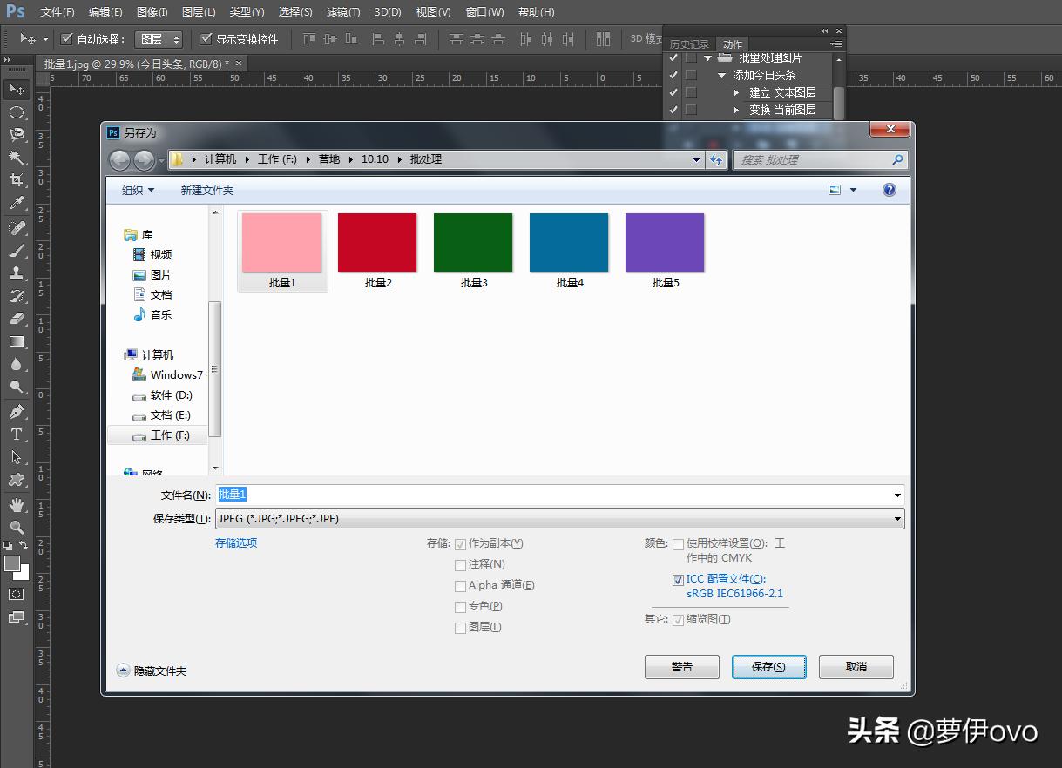Toggle the 显示变换控件 checkbox
The height and width of the screenshot is (768, 1062).
click(206, 39)
